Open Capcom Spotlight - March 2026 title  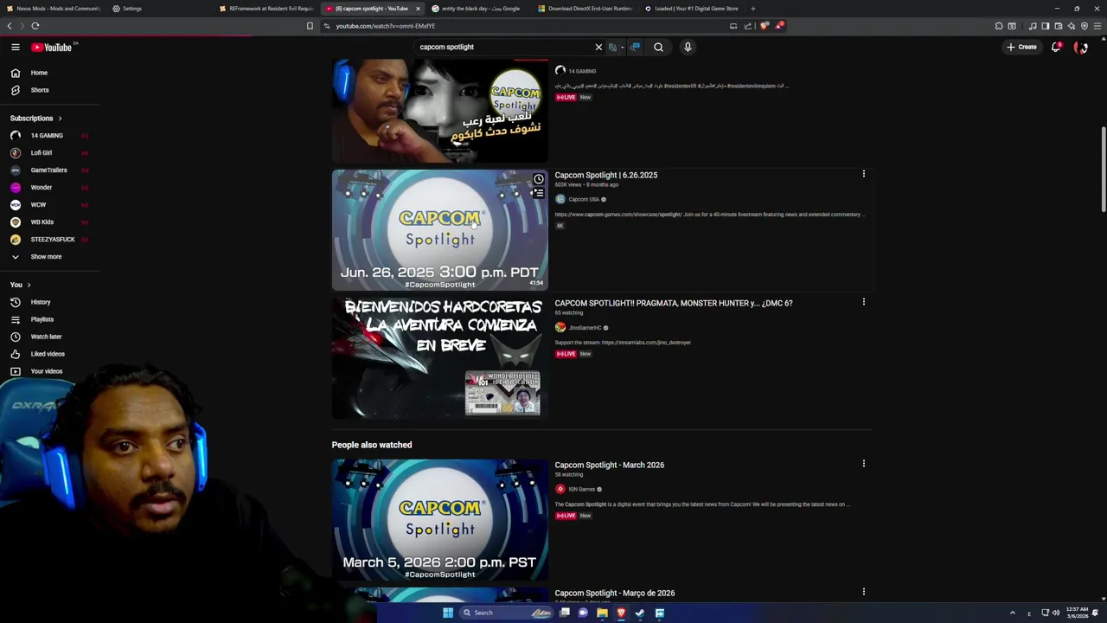609,465
